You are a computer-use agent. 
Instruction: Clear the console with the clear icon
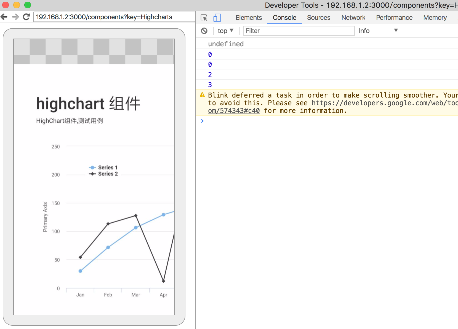point(204,31)
